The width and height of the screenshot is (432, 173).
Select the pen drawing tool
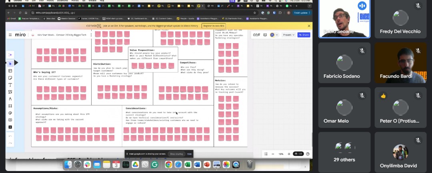tap(10, 99)
